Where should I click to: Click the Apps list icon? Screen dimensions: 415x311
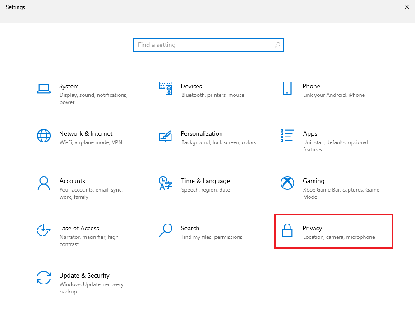coord(287,136)
